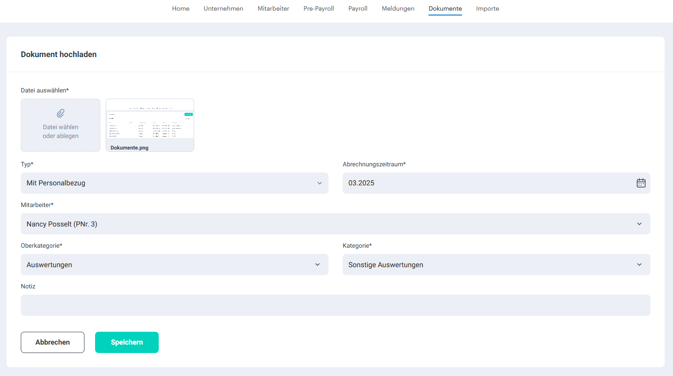Click the paperclip attach file icon

[x=61, y=113]
